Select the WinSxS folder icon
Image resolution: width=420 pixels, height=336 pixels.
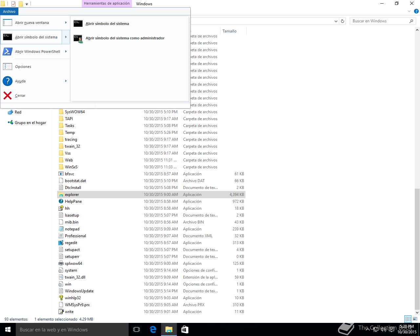61,167
